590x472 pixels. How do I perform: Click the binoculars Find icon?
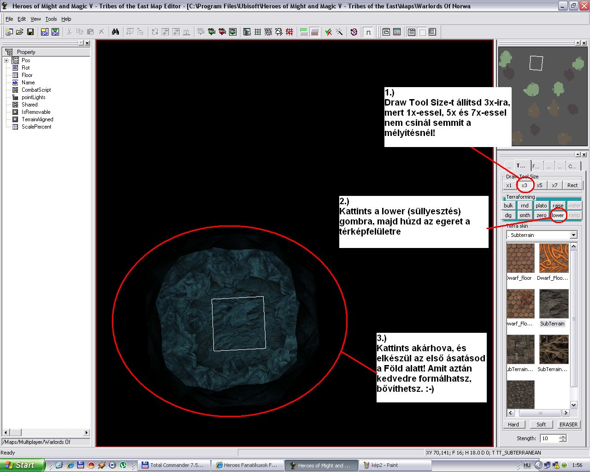(x=115, y=32)
